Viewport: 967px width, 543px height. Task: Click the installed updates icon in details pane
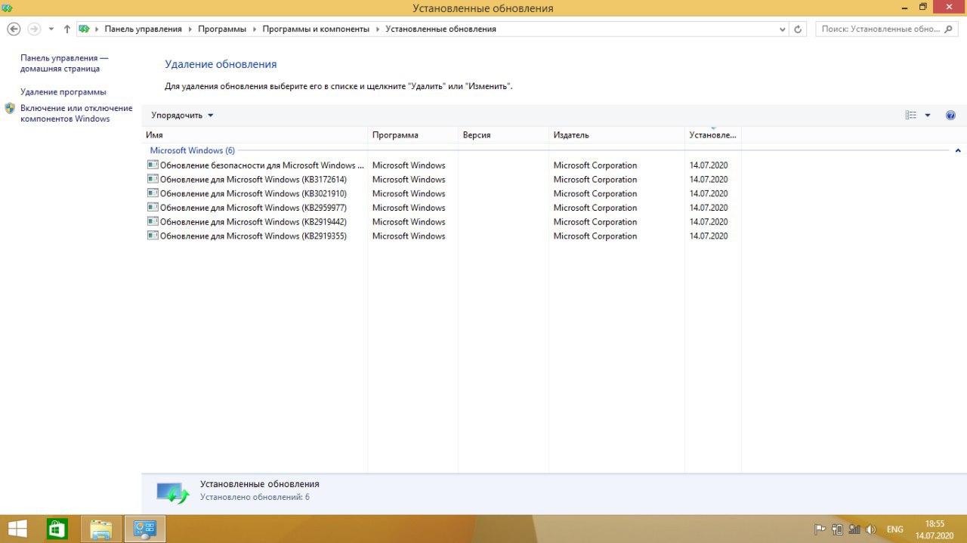tap(173, 493)
